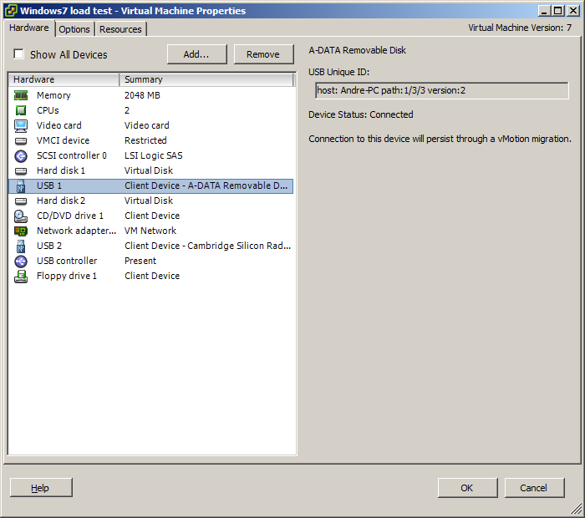Open the Options tab
585x518 pixels.
tap(74, 29)
